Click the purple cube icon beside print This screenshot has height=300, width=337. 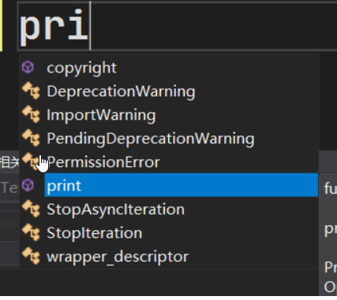[28, 185]
